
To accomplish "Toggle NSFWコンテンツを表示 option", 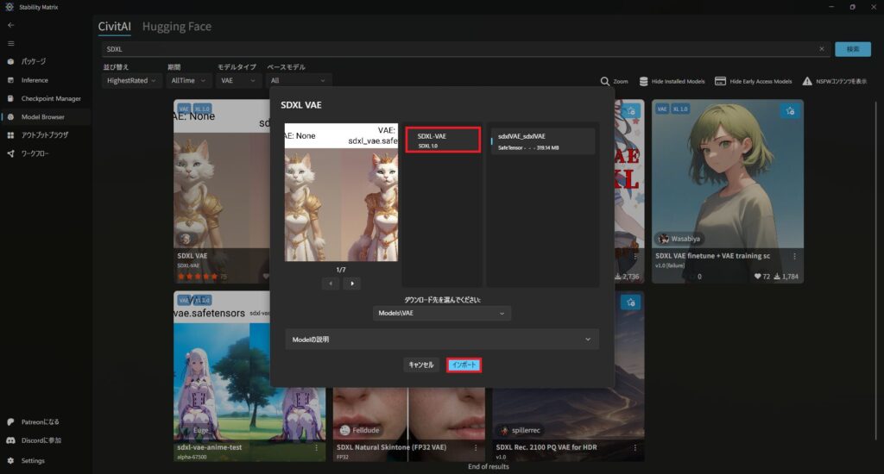I will 835,81.
